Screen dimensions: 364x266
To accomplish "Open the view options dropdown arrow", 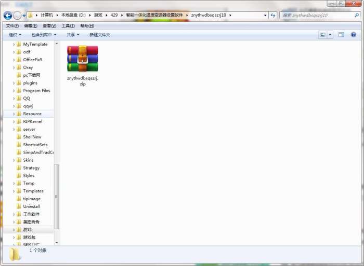I will tap(330, 35).
